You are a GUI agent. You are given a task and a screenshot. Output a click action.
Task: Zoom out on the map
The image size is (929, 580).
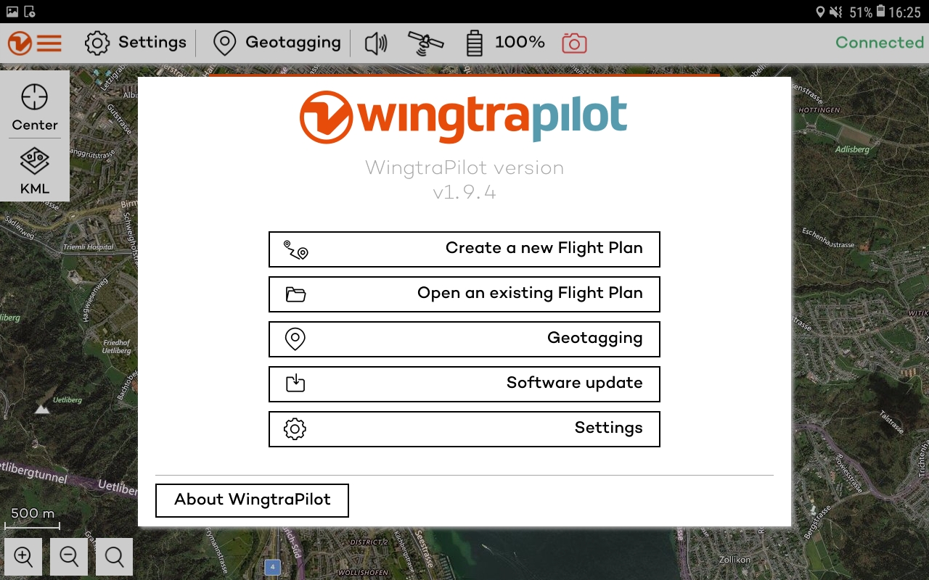[x=69, y=557]
